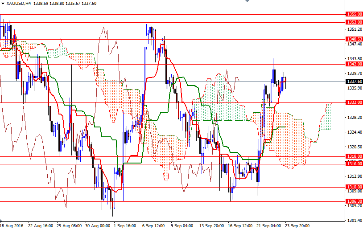Click the 1 Sep 16:00 time axis label

(125, 225)
